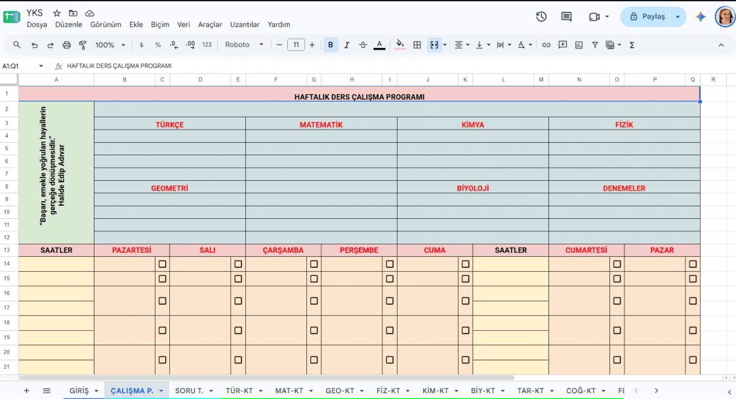Open the 100% zoom dropdown
Screen dimensions: 736x399
coord(110,45)
